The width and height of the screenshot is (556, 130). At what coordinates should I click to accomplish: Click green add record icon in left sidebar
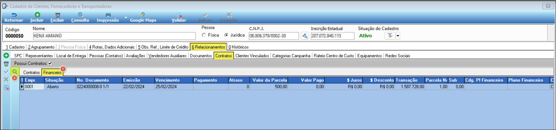point(6,55)
